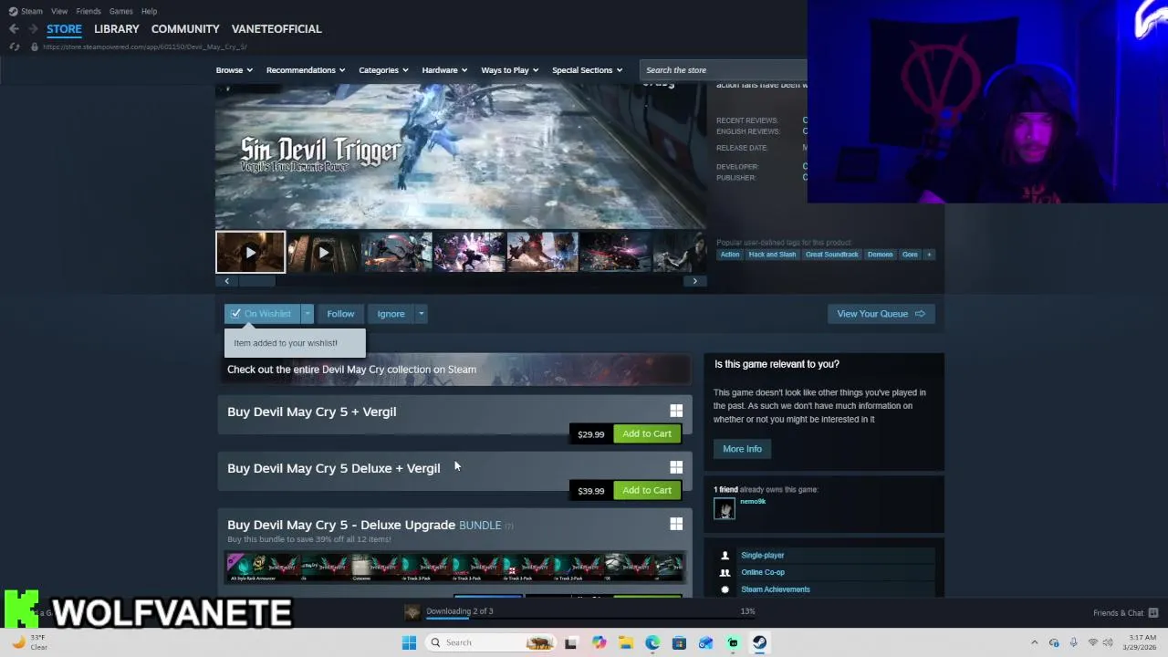Open the Windows Start menu

pos(409,642)
